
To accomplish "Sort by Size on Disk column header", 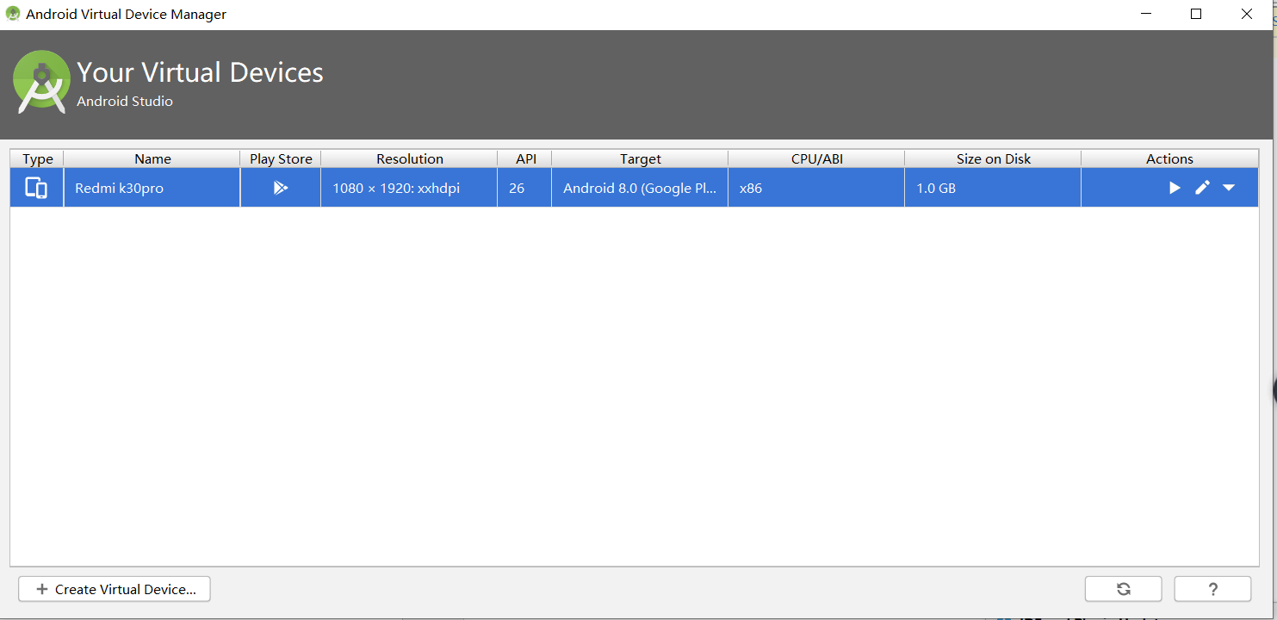I will (993, 158).
